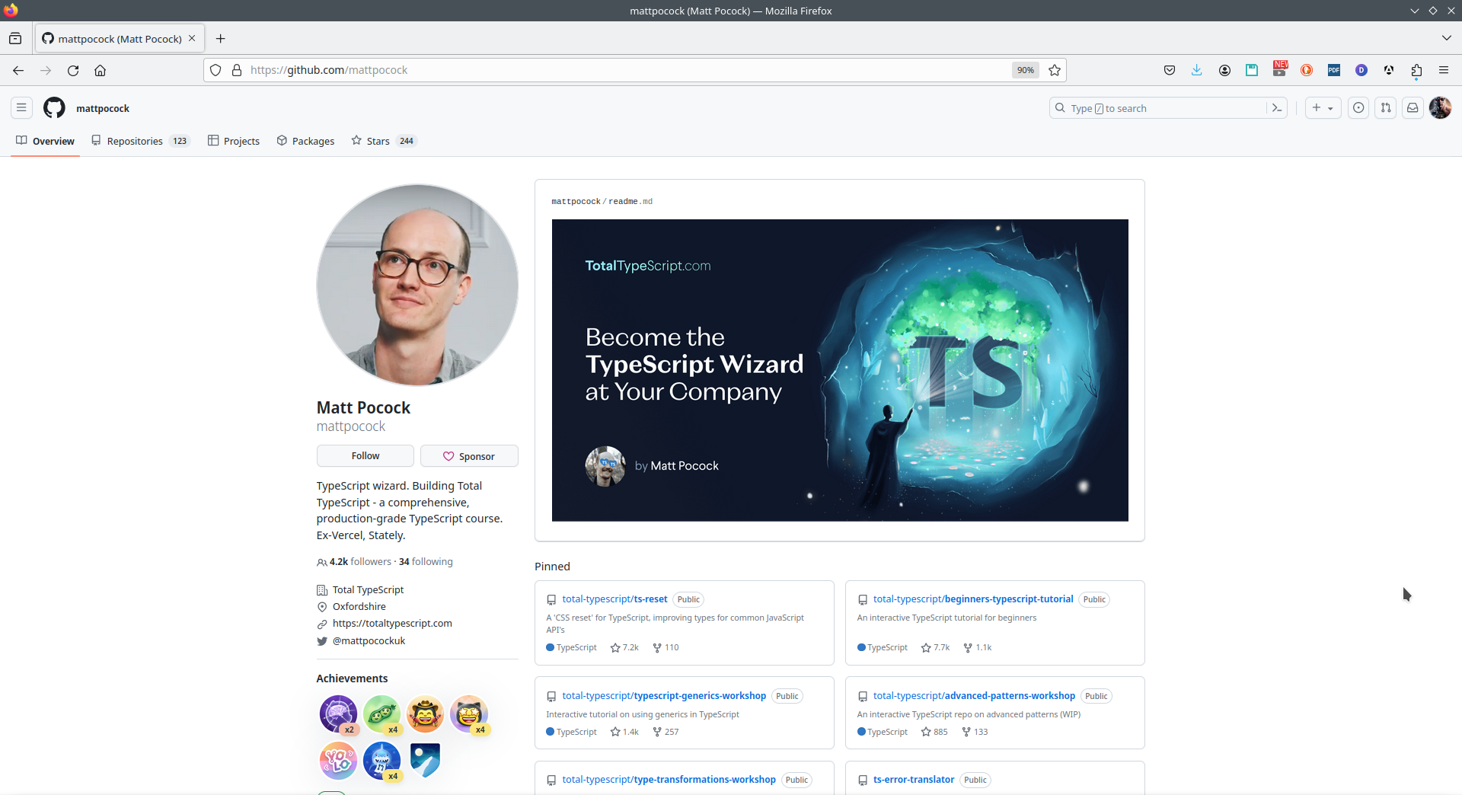Open the Firefox downloads panel
The width and height of the screenshot is (1462, 795).
(1197, 70)
